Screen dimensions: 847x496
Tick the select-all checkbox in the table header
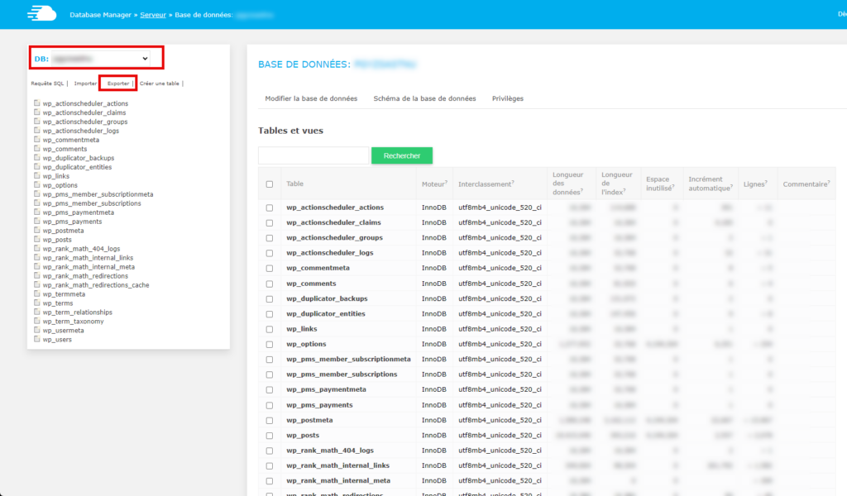point(270,184)
